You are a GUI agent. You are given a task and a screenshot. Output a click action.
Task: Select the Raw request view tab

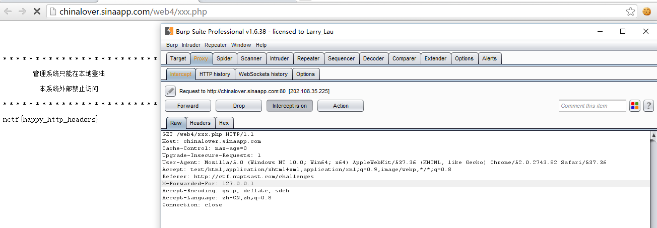176,123
